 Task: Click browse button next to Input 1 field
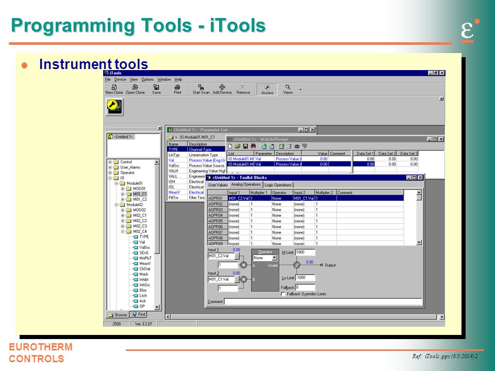237,256
